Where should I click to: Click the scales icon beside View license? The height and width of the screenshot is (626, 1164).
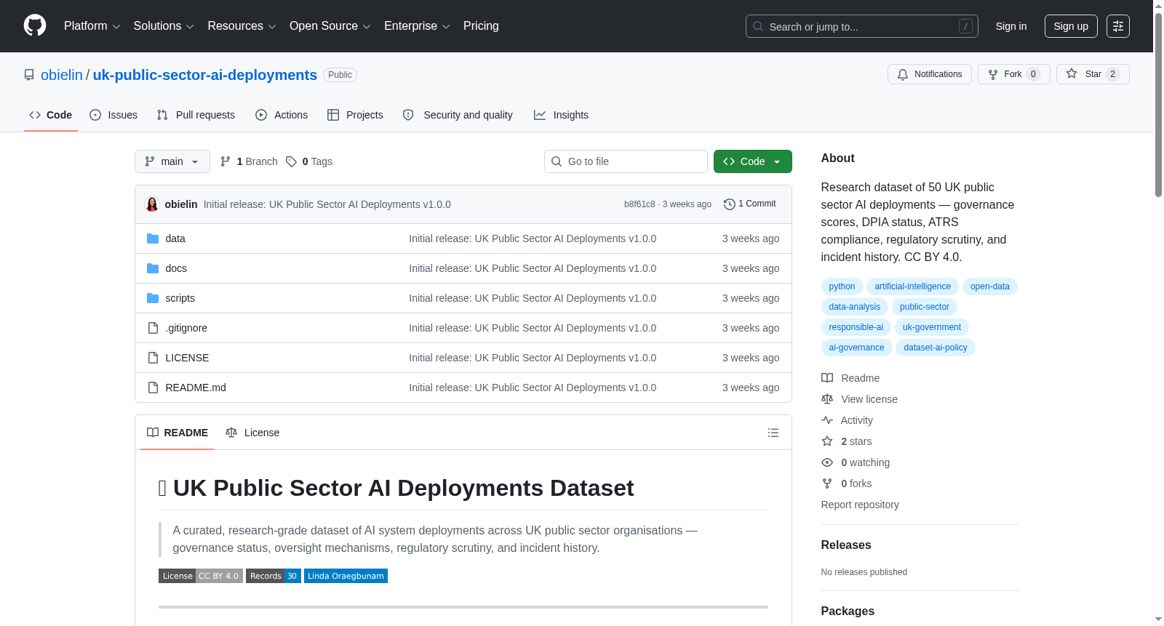coord(827,399)
